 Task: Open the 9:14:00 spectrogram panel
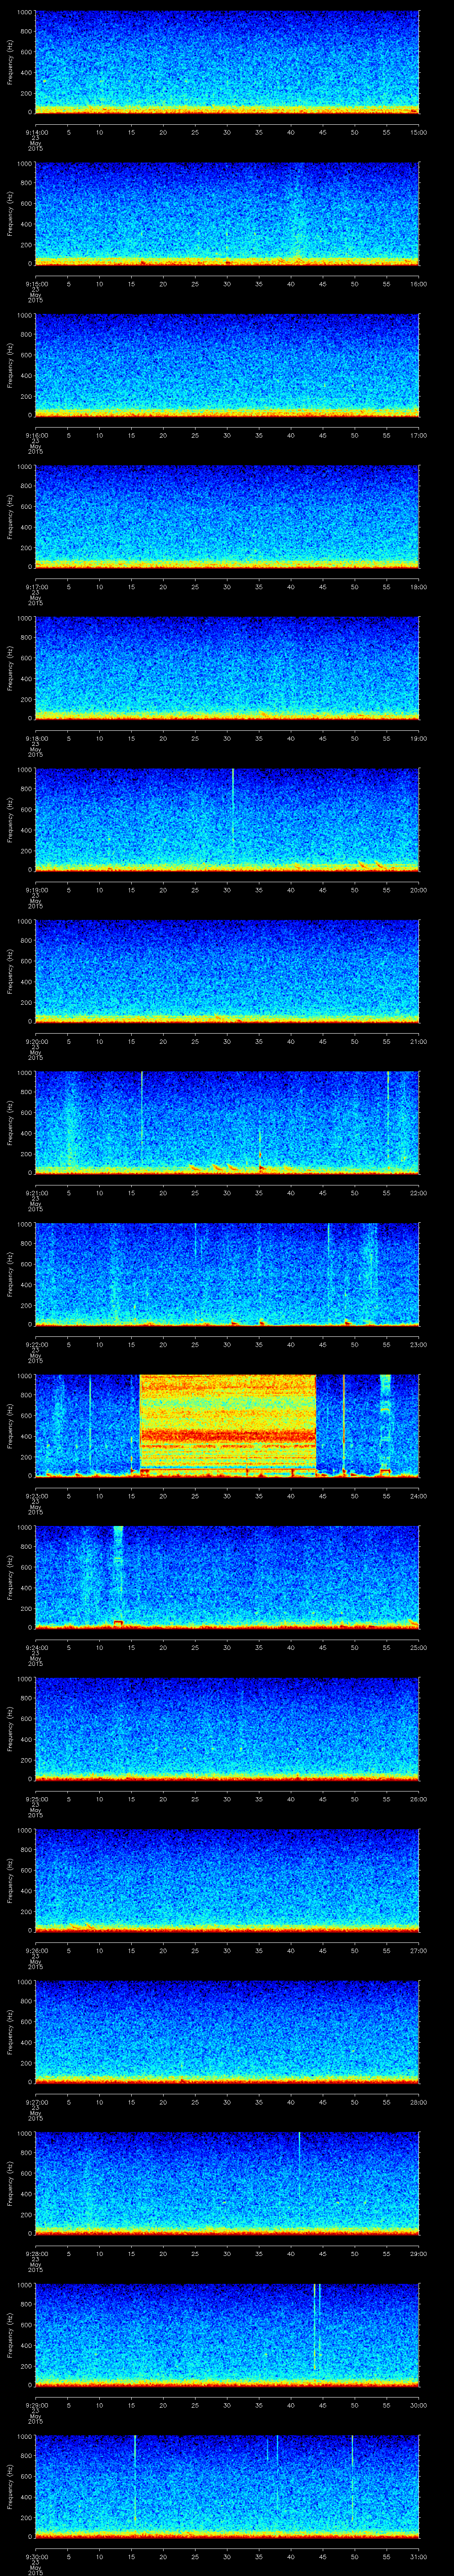point(227,63)
